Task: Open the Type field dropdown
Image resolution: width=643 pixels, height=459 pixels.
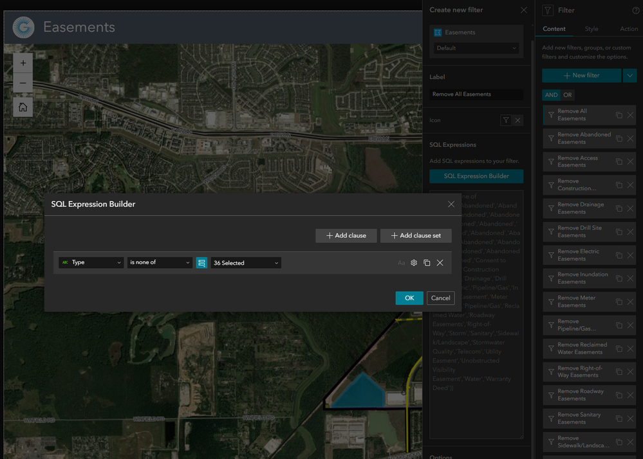Action: (x=91, y=262)
